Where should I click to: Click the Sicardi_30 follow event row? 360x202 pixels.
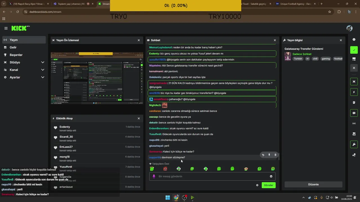coord(97,139)
